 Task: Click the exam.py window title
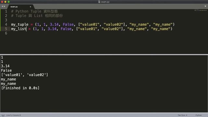point(105,2)
